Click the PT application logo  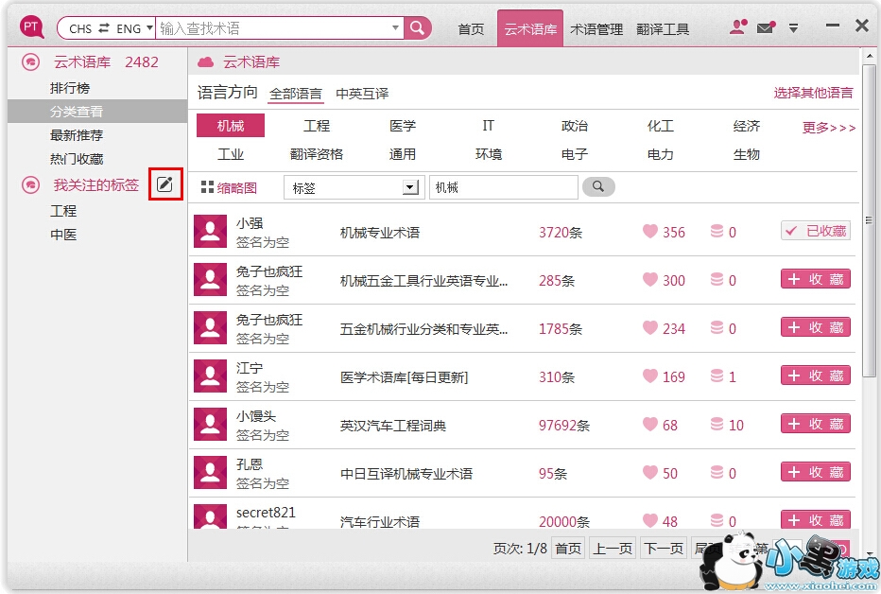click(33, 27)
